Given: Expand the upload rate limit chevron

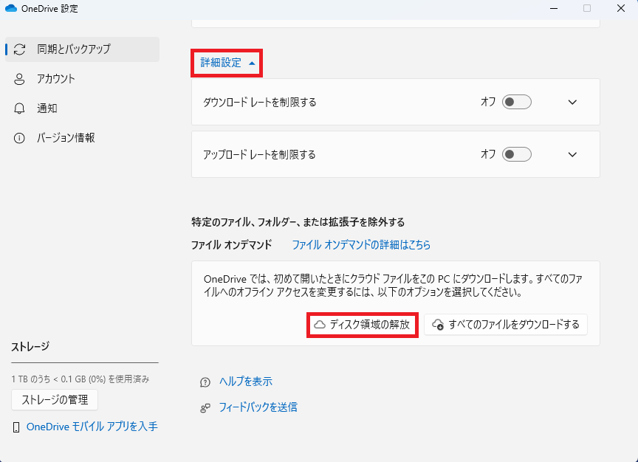Looking at the screenshot, I should (572, 154).
